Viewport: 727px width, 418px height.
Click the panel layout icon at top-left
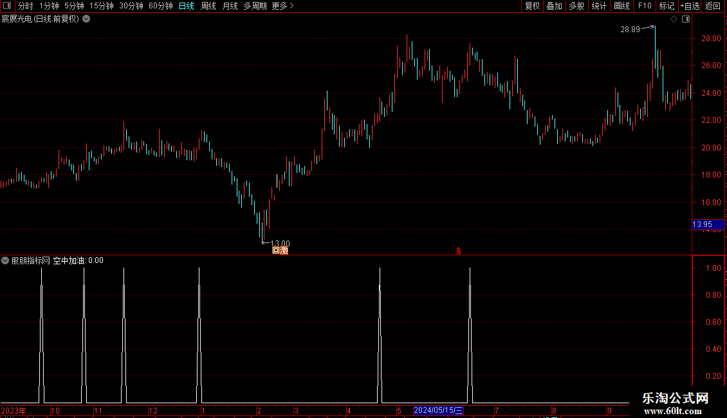pos(7,6)
